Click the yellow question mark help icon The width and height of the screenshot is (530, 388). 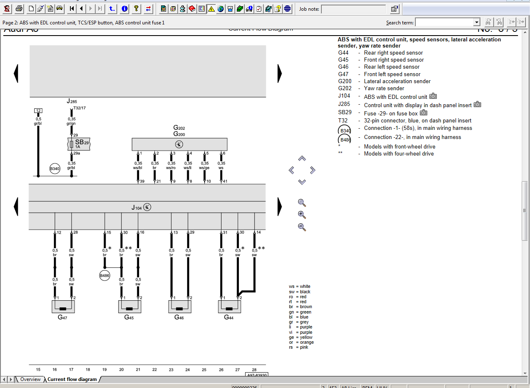(136, 8)
